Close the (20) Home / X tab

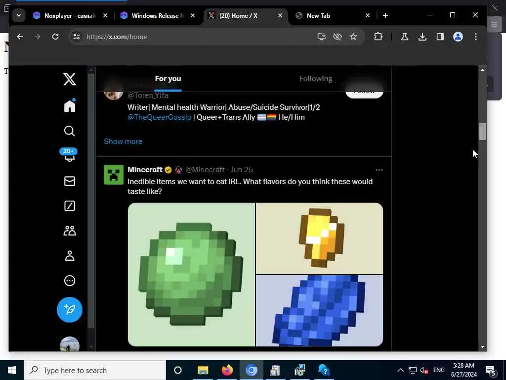click(x=280, y=15)
